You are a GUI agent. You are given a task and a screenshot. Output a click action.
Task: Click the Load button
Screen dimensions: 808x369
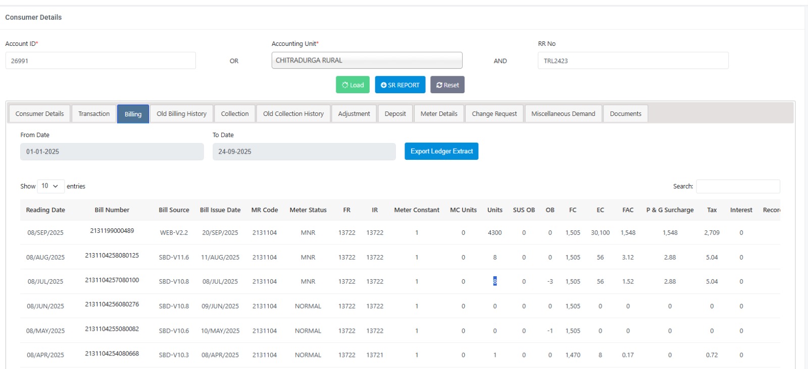coord(352,85)
